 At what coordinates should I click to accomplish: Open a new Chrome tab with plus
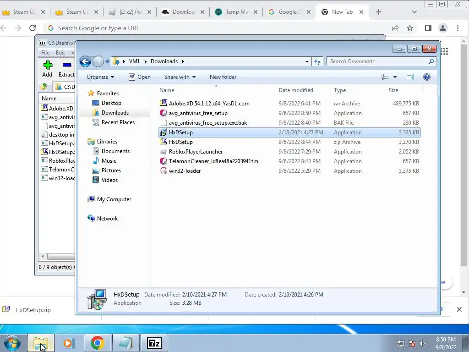coord(379,12)
